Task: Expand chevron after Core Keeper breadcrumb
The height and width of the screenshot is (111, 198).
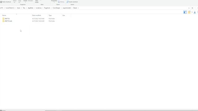Action: tap(61, 8)
